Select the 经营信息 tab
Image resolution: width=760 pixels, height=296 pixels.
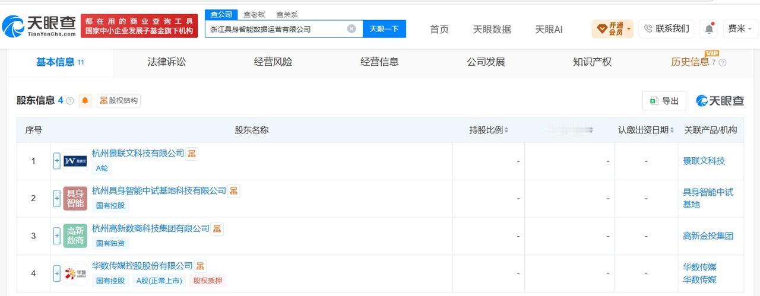point(379,62)
